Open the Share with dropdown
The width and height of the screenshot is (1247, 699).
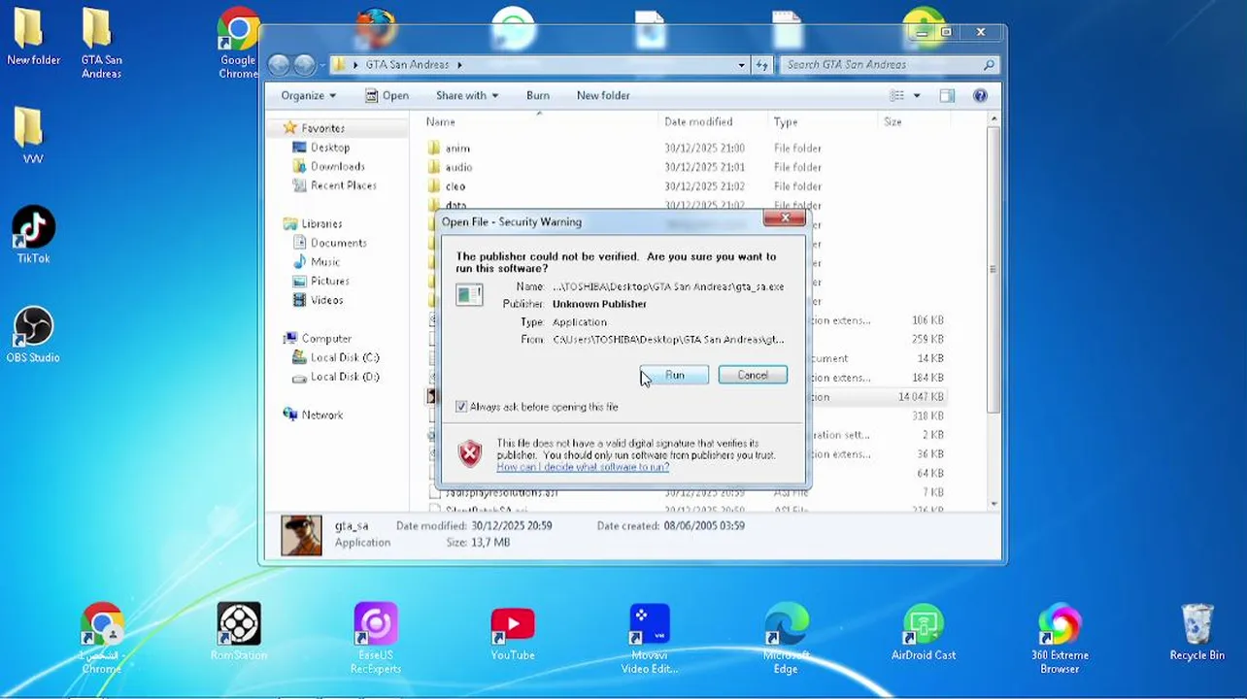point(466,95)
